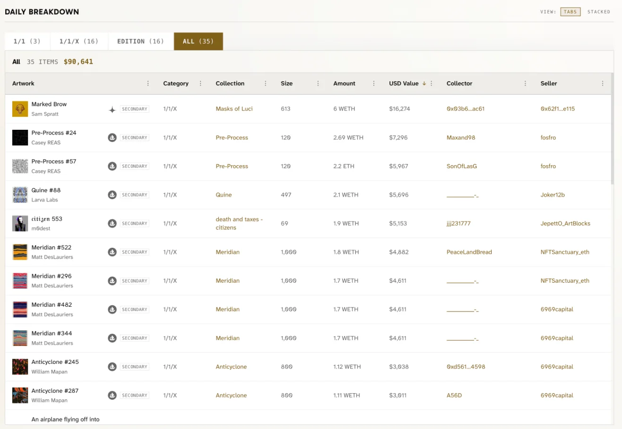
Task: Open the Size column options menu
Action: (318, 84)
